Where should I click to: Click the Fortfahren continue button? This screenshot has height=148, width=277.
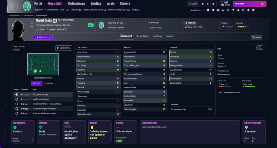point(250,4)
